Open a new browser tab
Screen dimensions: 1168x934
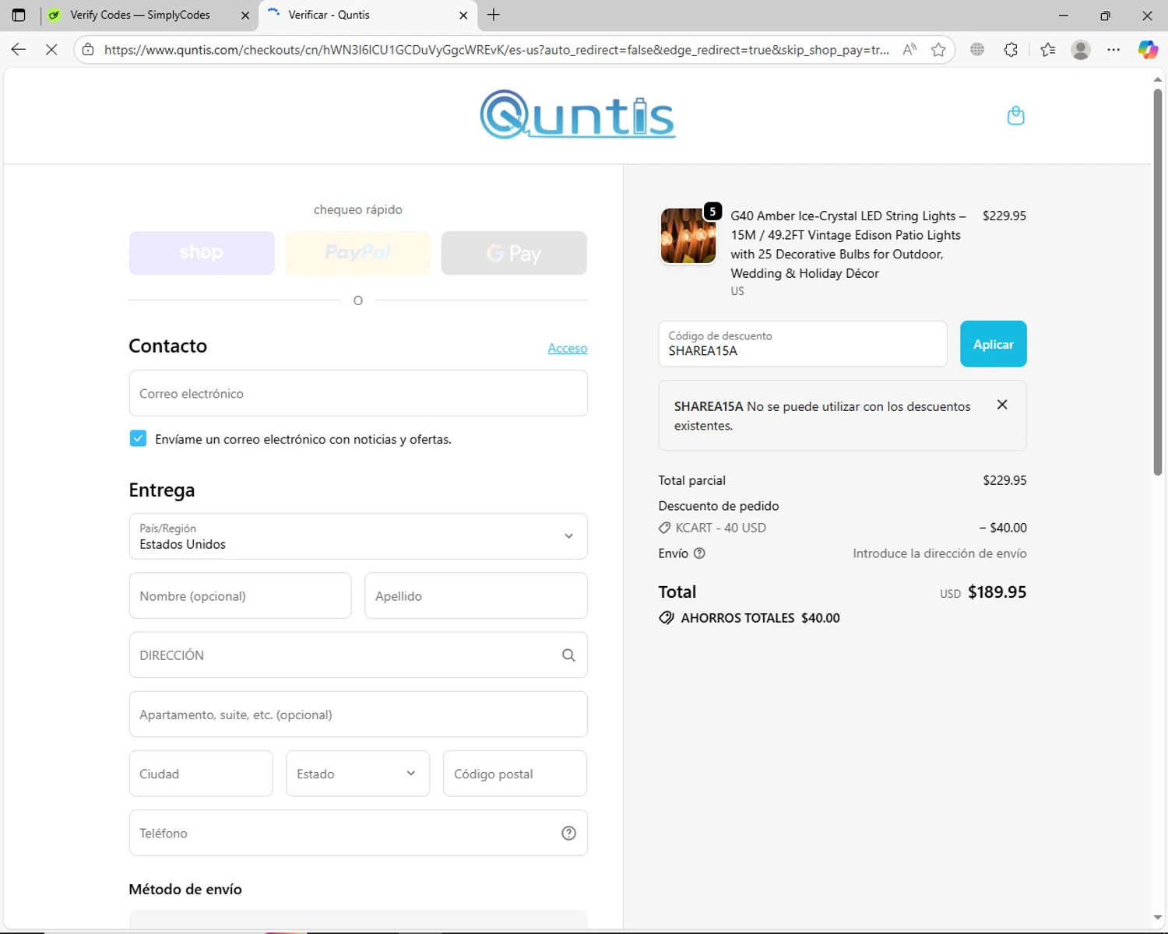coord(494,15)
